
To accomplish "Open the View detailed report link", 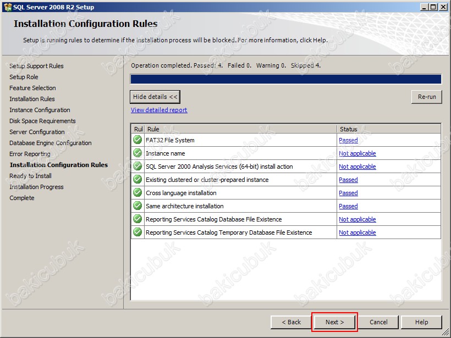I will click(x=159, y=110).
